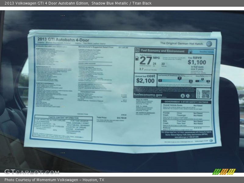244x183 pixels.
Task: Click the large '27' combined MPG figure
Action: (x=146, y=61)
